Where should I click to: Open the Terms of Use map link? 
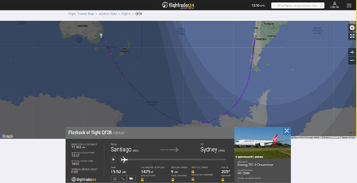pyautogui.click(x=348, y=137)
